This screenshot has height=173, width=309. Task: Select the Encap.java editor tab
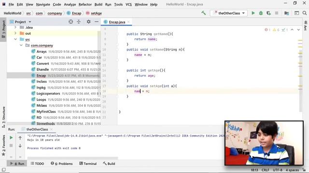(117, 22)
